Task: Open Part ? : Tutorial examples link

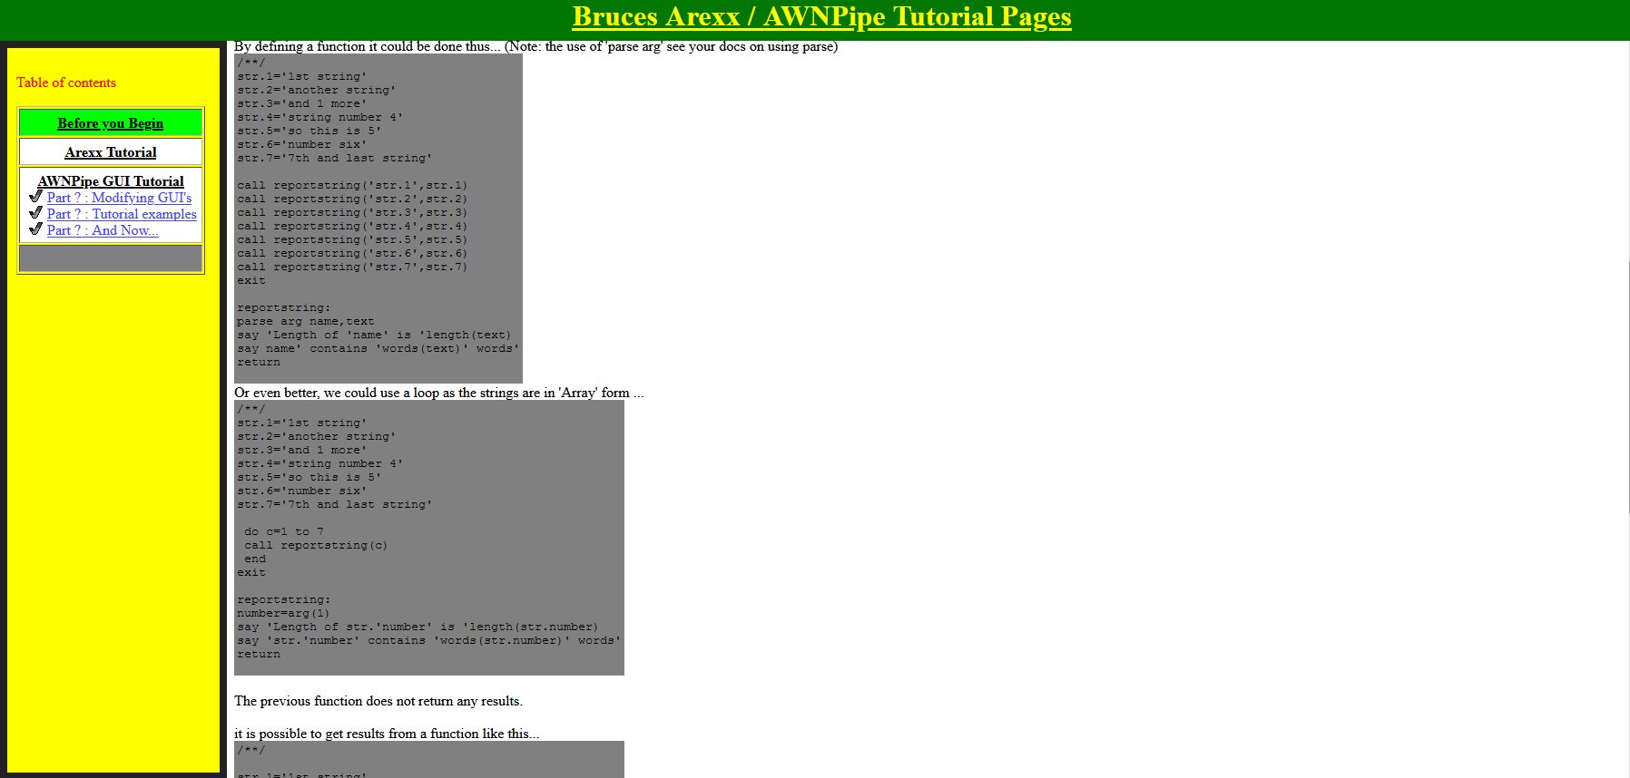Action: [122, 214]
